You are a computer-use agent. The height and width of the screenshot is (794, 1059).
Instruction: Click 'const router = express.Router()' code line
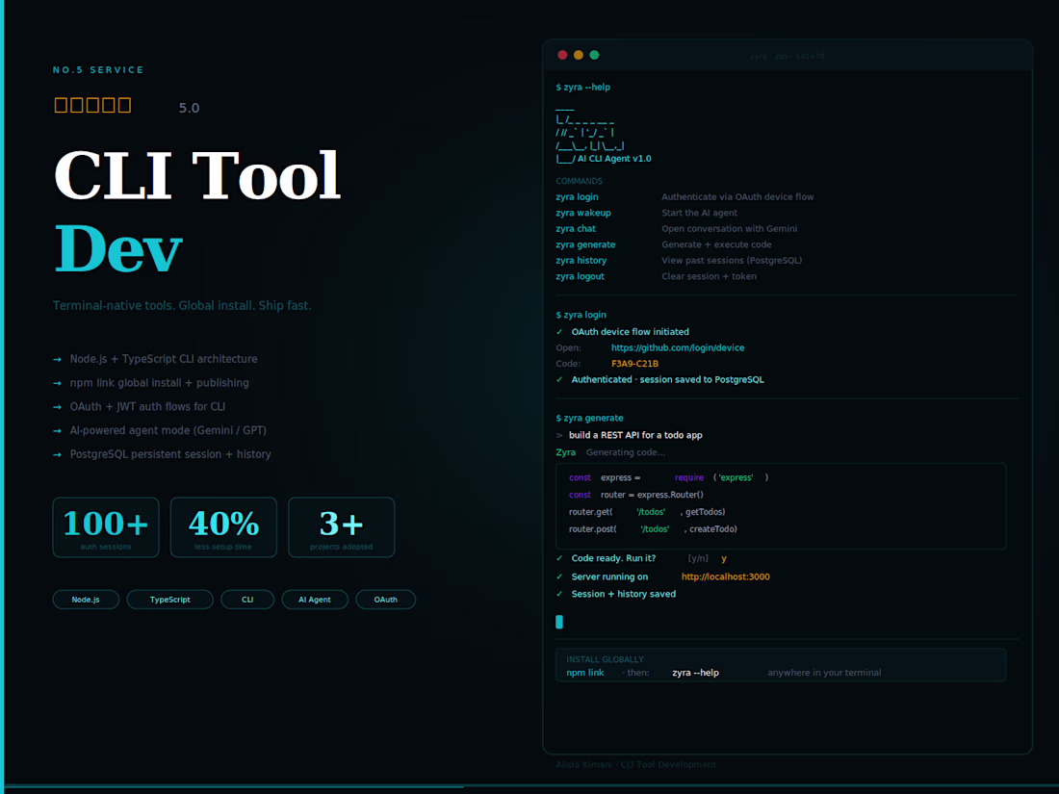[636, 495]
